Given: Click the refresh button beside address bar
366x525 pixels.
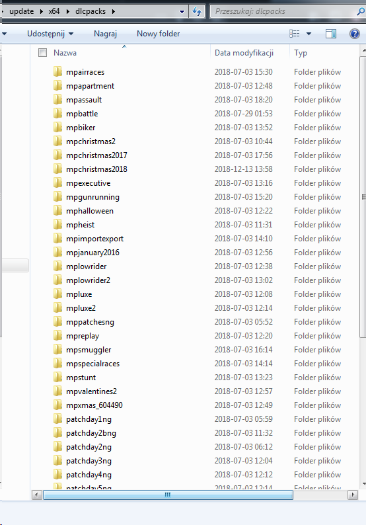Looking at the screenshot, I should pos(197,12).
